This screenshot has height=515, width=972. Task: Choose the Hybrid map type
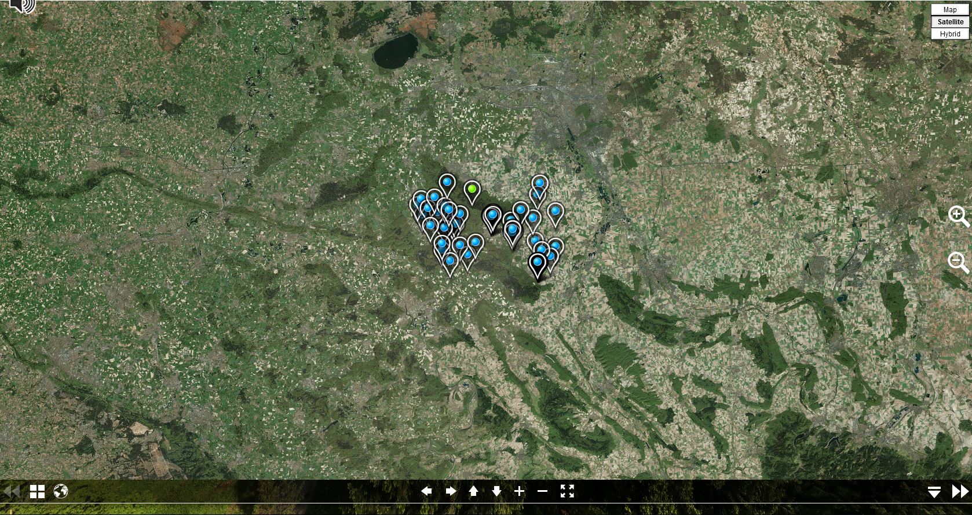(949, 34)
